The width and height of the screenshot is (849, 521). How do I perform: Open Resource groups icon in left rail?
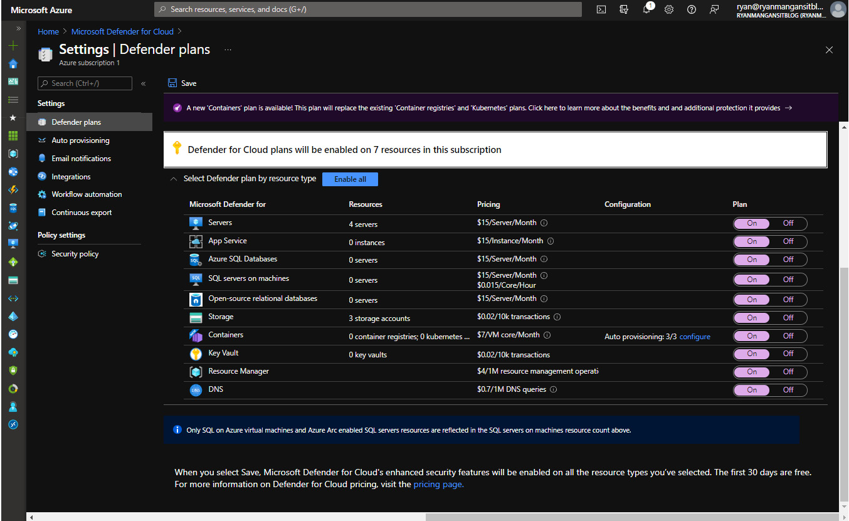coord(13,154)
